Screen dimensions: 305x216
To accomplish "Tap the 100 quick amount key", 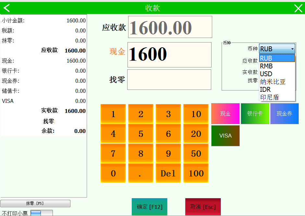I will pos(196,173).
